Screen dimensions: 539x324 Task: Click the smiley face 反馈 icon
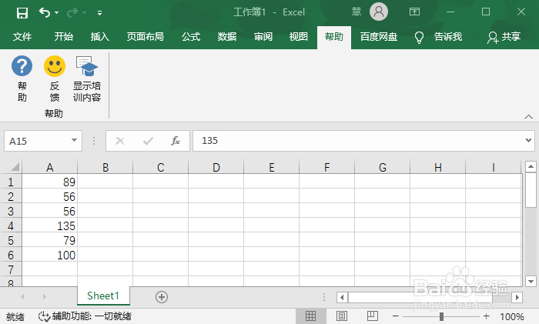[x=55, y=66]
